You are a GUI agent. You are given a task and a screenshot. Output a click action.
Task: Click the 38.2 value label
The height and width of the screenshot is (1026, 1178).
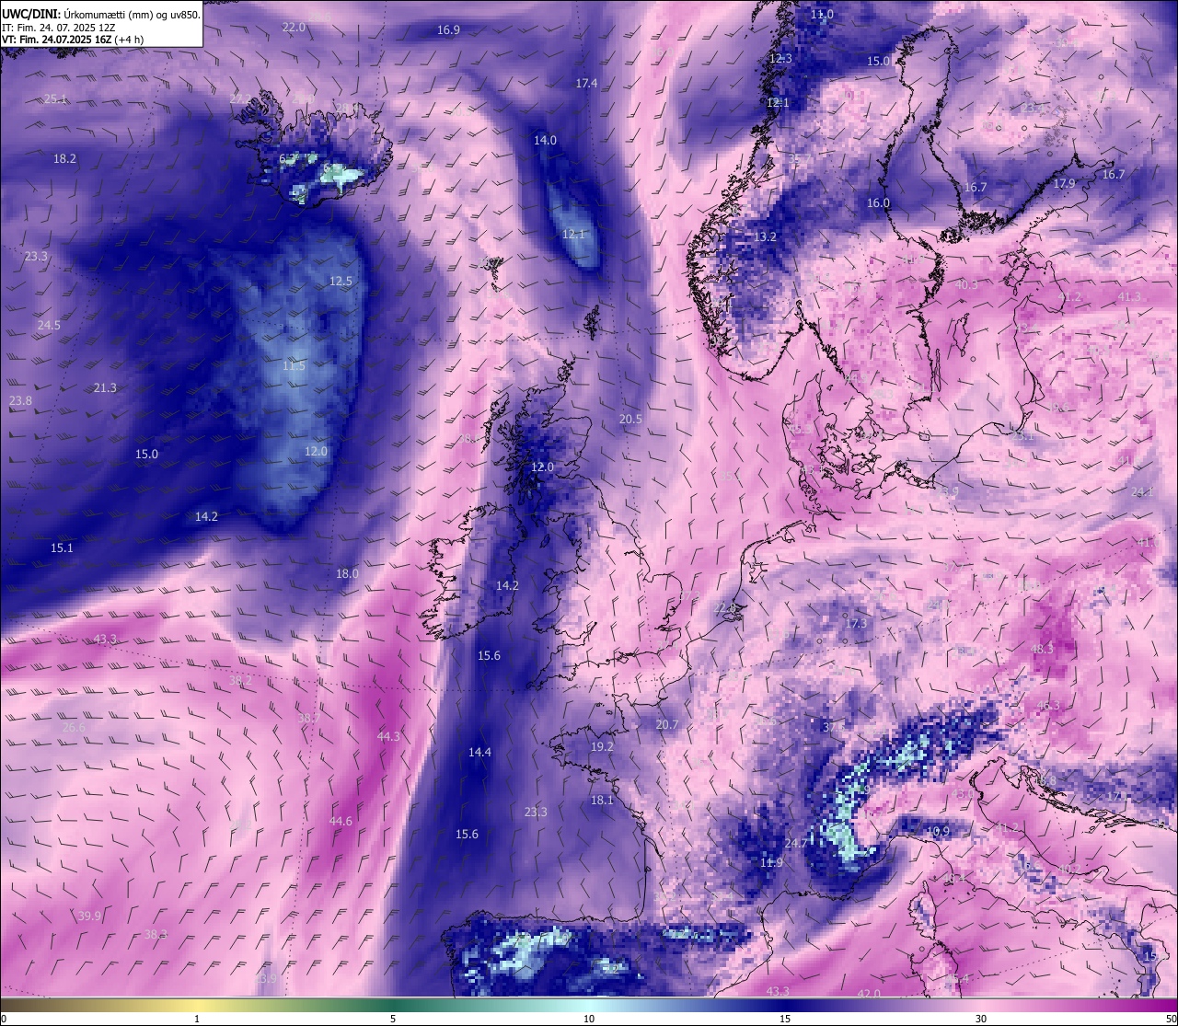pyautogui.click(x=240, y=681)
